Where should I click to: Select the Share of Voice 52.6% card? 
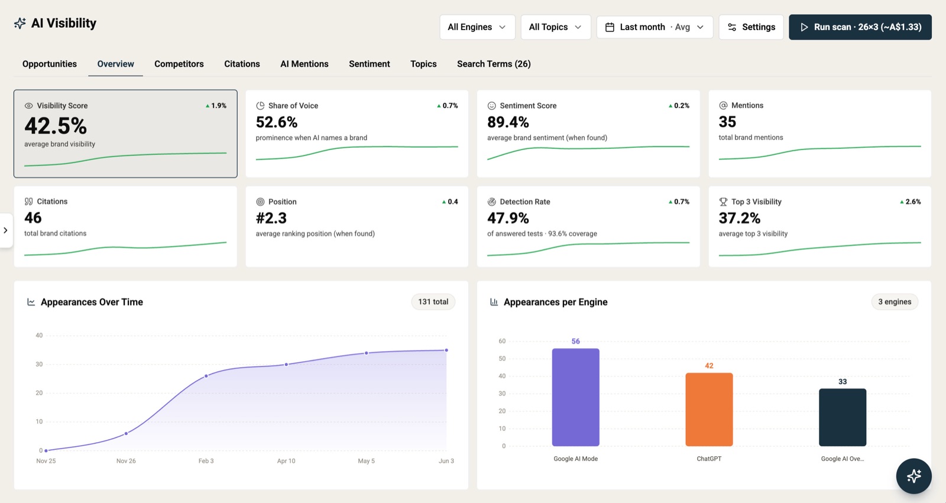coord(357,134)
